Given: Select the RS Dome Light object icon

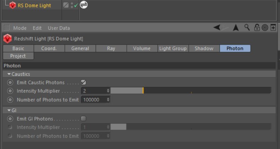Looking at the screenshot, I should (x=12, y=5).
